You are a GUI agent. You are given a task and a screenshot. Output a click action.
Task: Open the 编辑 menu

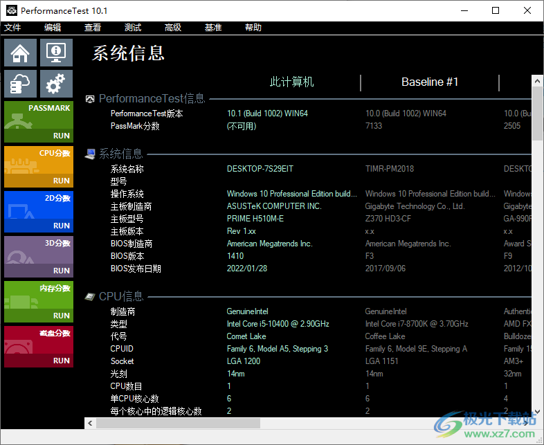point(53,28)
